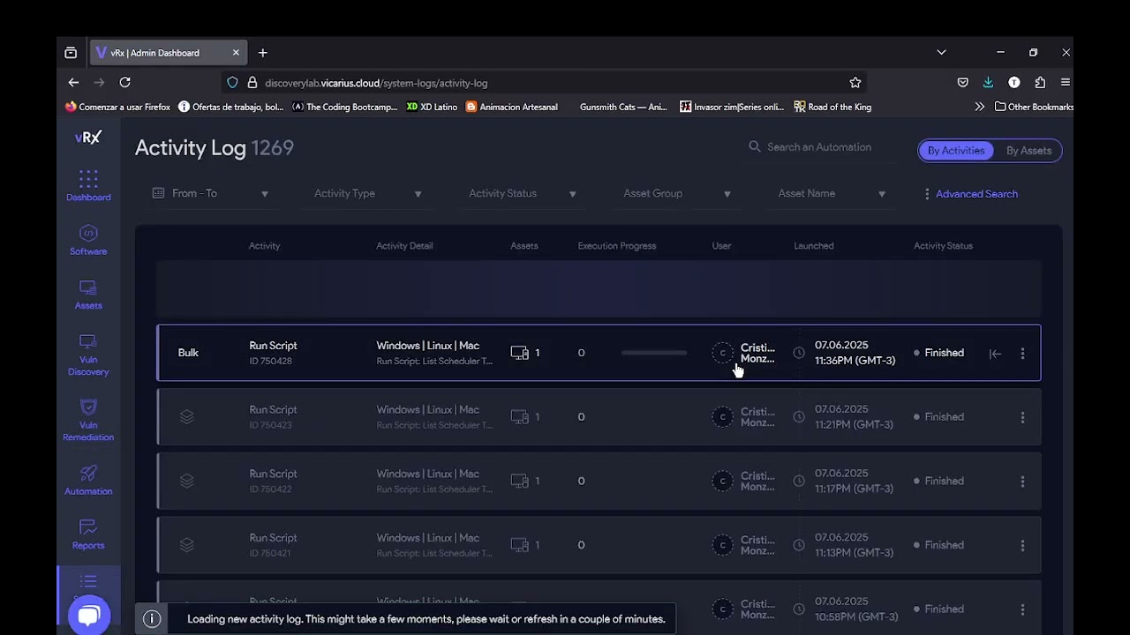1130x635 pixels.
Task: Open a new browser tab
Action: (262, 53)
